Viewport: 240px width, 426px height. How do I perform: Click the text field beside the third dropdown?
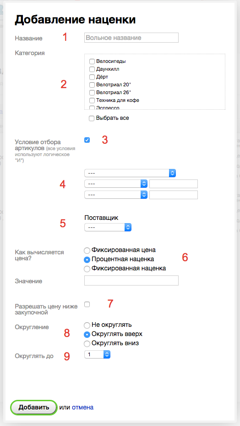point(174,195)
